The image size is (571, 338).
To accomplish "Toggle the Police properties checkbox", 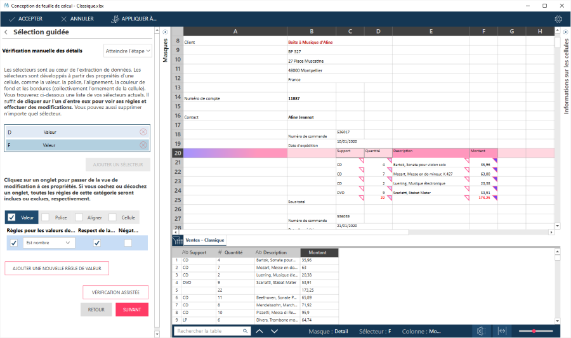I will point(45,218).
